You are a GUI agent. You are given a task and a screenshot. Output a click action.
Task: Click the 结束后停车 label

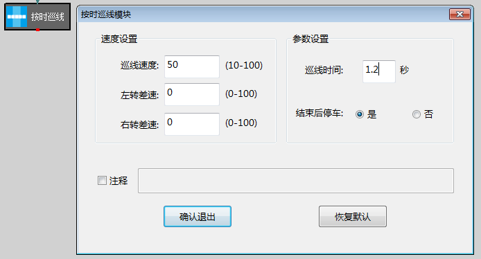tap(320, 113)
